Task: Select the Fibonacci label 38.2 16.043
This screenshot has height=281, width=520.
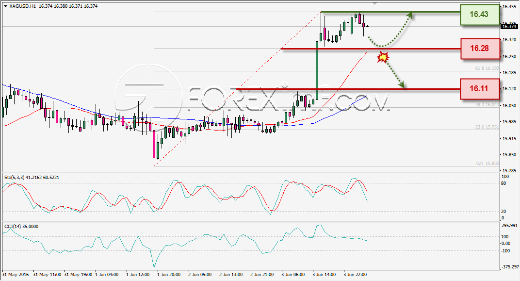Action: pyautogui.click(x=487, y=104)
